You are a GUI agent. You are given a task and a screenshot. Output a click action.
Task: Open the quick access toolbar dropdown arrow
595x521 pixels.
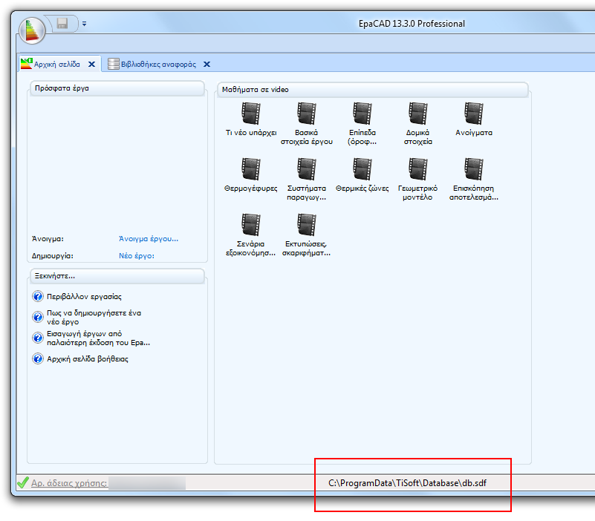(84, 23)
